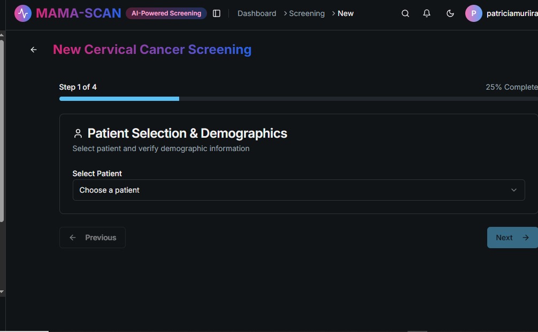Toggle dark mode moon icon
The image size is (538, 332).
[450, 13]
